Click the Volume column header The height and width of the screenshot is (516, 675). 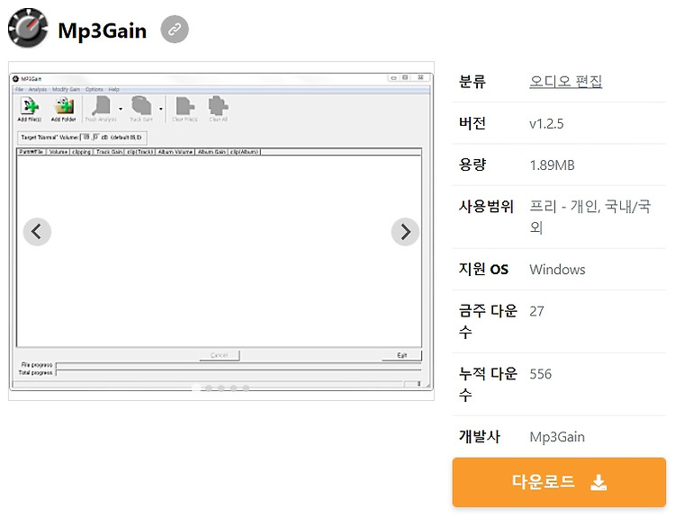58,152
